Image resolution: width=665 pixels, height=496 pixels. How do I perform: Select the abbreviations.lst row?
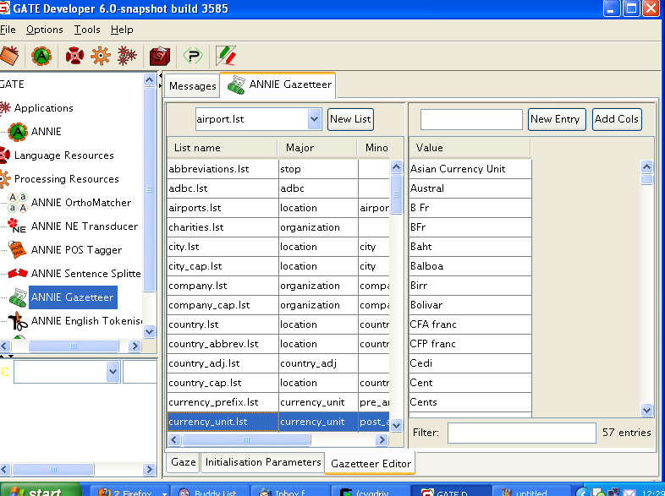click(278, 169)
